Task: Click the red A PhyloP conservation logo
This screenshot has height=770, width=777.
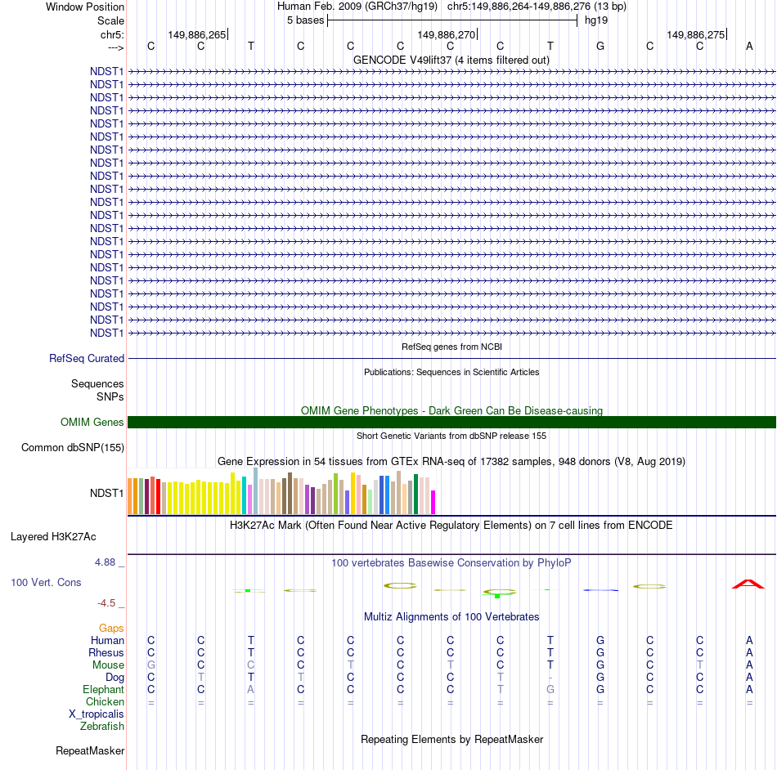Action: 748,584
